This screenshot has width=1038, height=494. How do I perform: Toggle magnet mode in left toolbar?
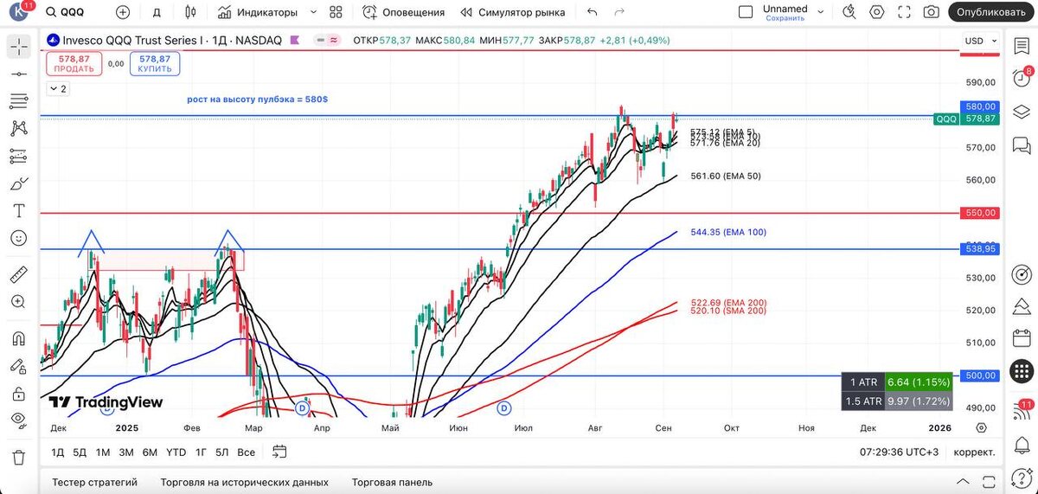pos(18,338)
